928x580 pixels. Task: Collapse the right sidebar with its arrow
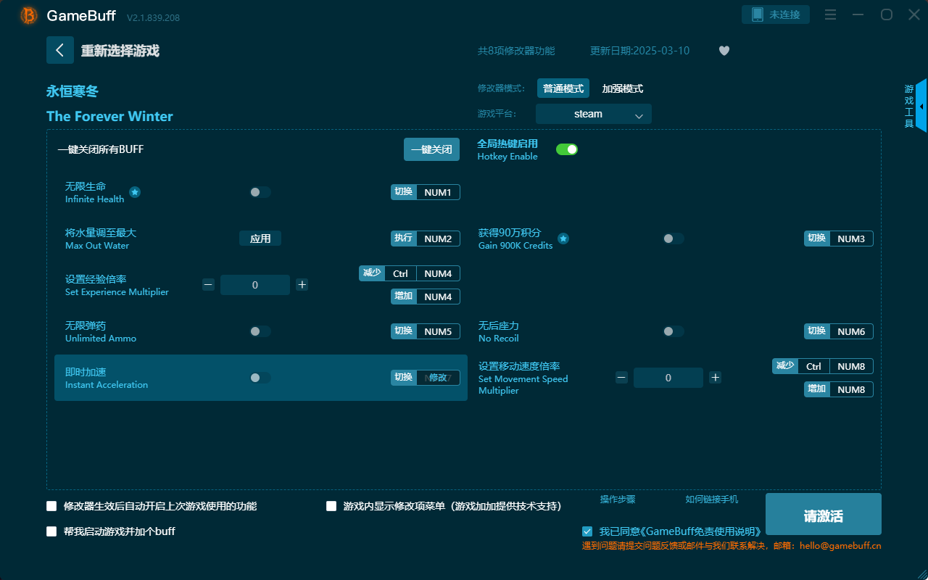coord(921,105)
